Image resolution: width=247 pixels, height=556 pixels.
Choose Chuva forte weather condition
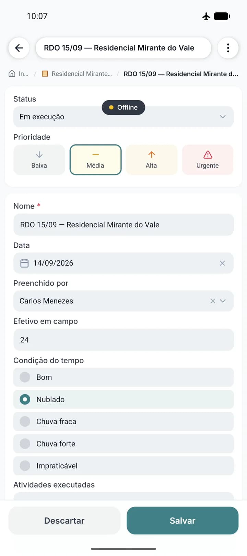(123, 443)
